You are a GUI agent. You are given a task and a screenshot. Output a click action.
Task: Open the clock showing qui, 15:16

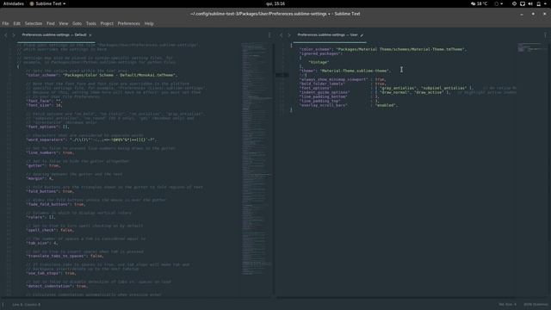(275, 3)
